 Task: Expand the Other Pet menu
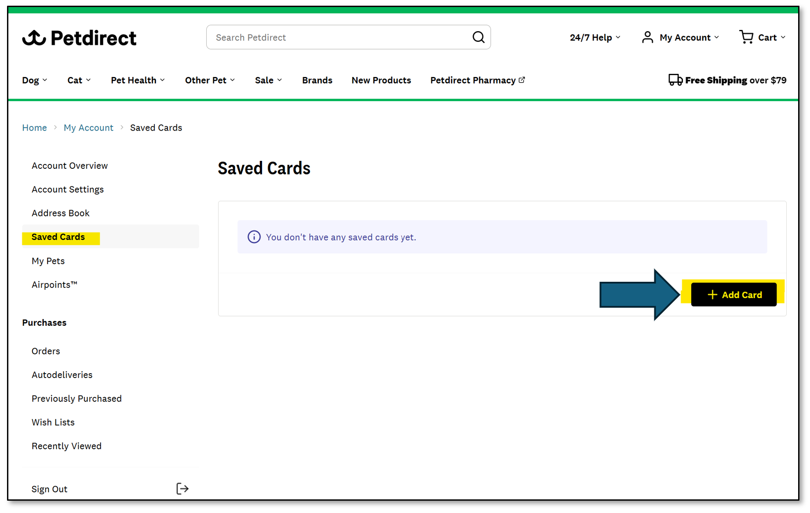210,80
